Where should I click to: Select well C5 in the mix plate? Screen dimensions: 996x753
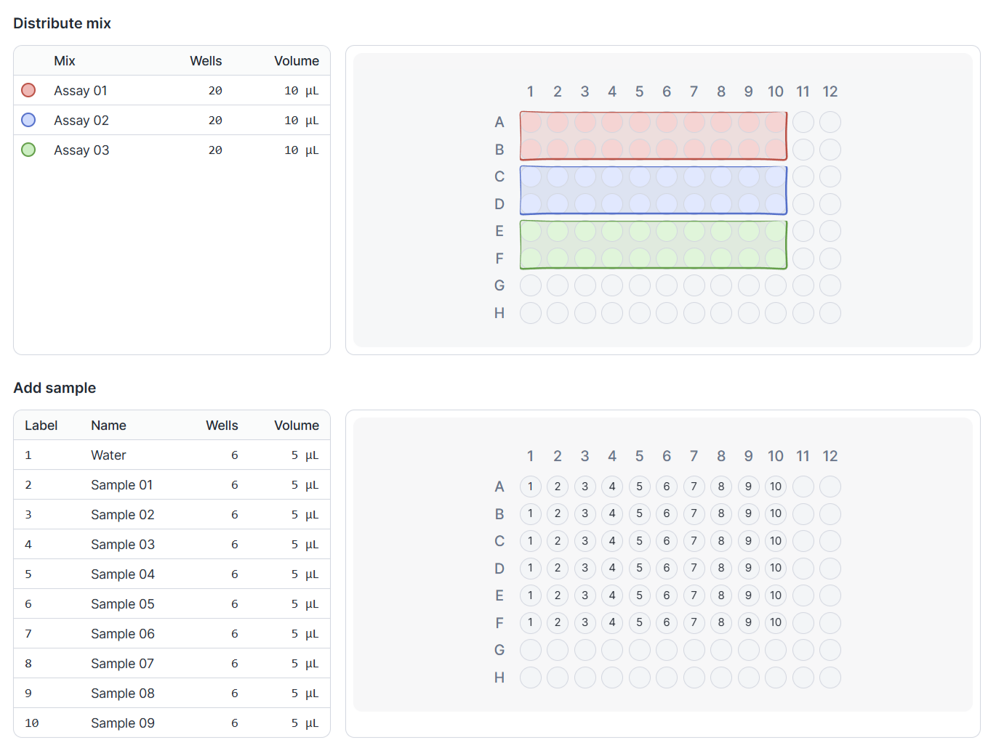click(x=640, y=176)
